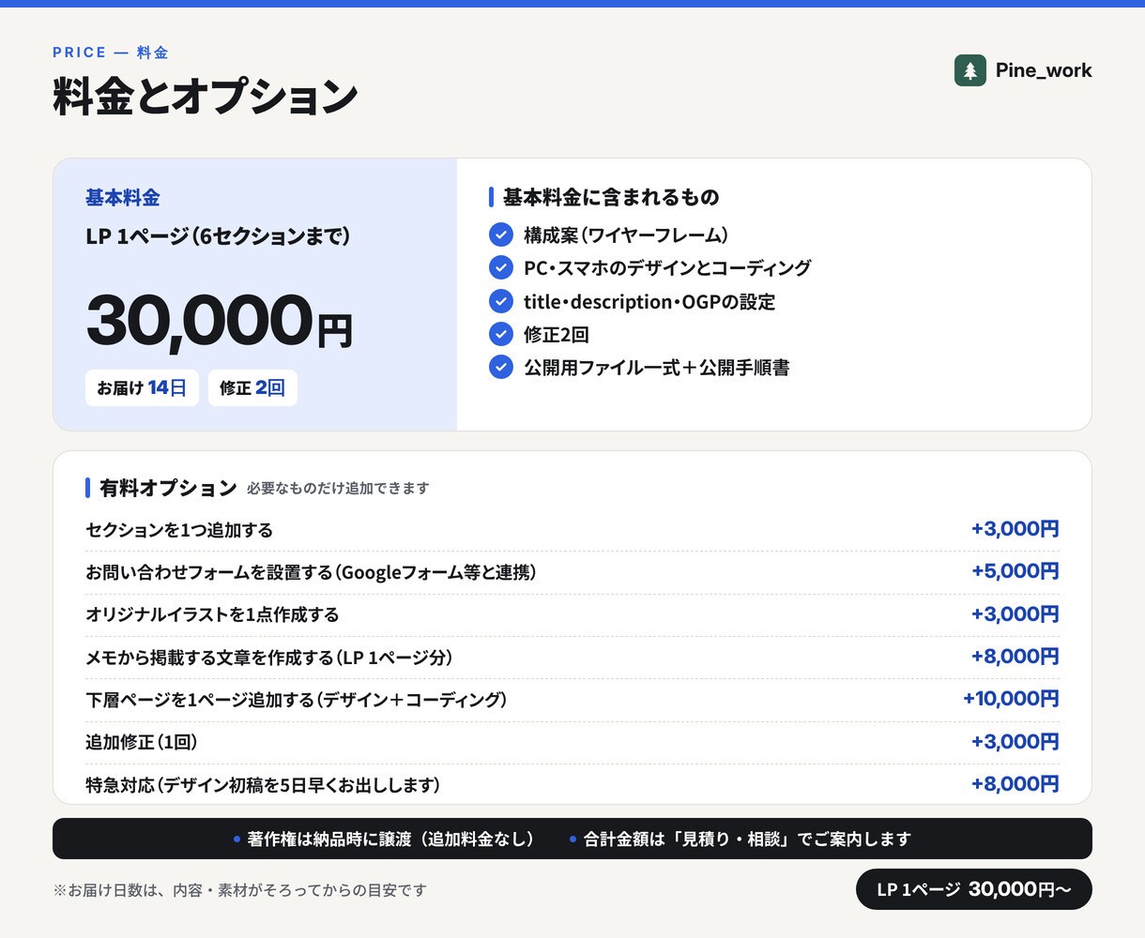Viewport: 1145px width, 938px height.
Task: Click the checkmark beside title・description・OGPの設定
Action: click(x=501, y=301)
